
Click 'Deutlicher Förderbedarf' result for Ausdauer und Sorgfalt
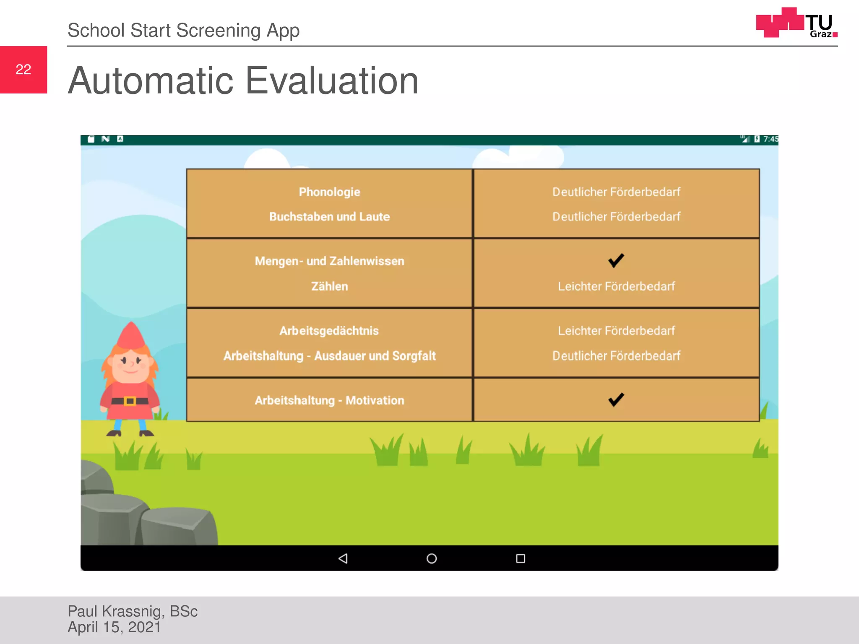click(x=616, y=356)
